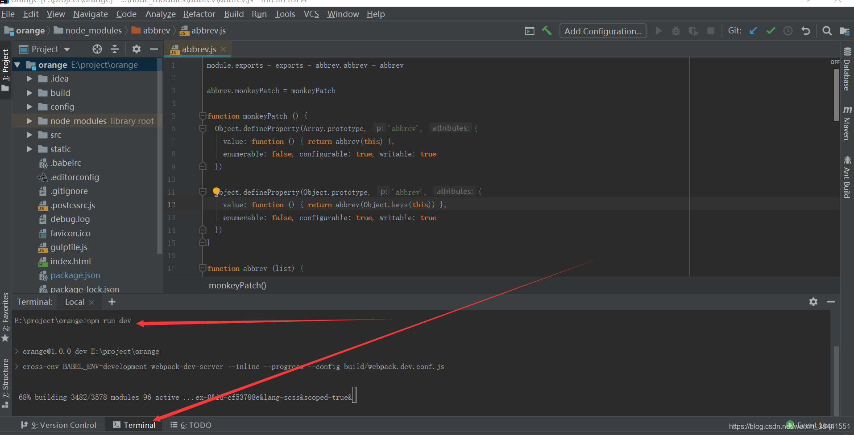Open the Navigate menu
Image resolution: width=854 pixels, height=435 pixels.
pos(91,14)
